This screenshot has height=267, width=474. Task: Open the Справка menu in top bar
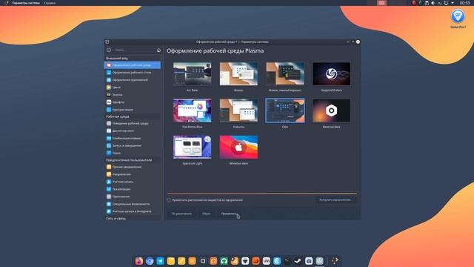(x=50, y=3)
